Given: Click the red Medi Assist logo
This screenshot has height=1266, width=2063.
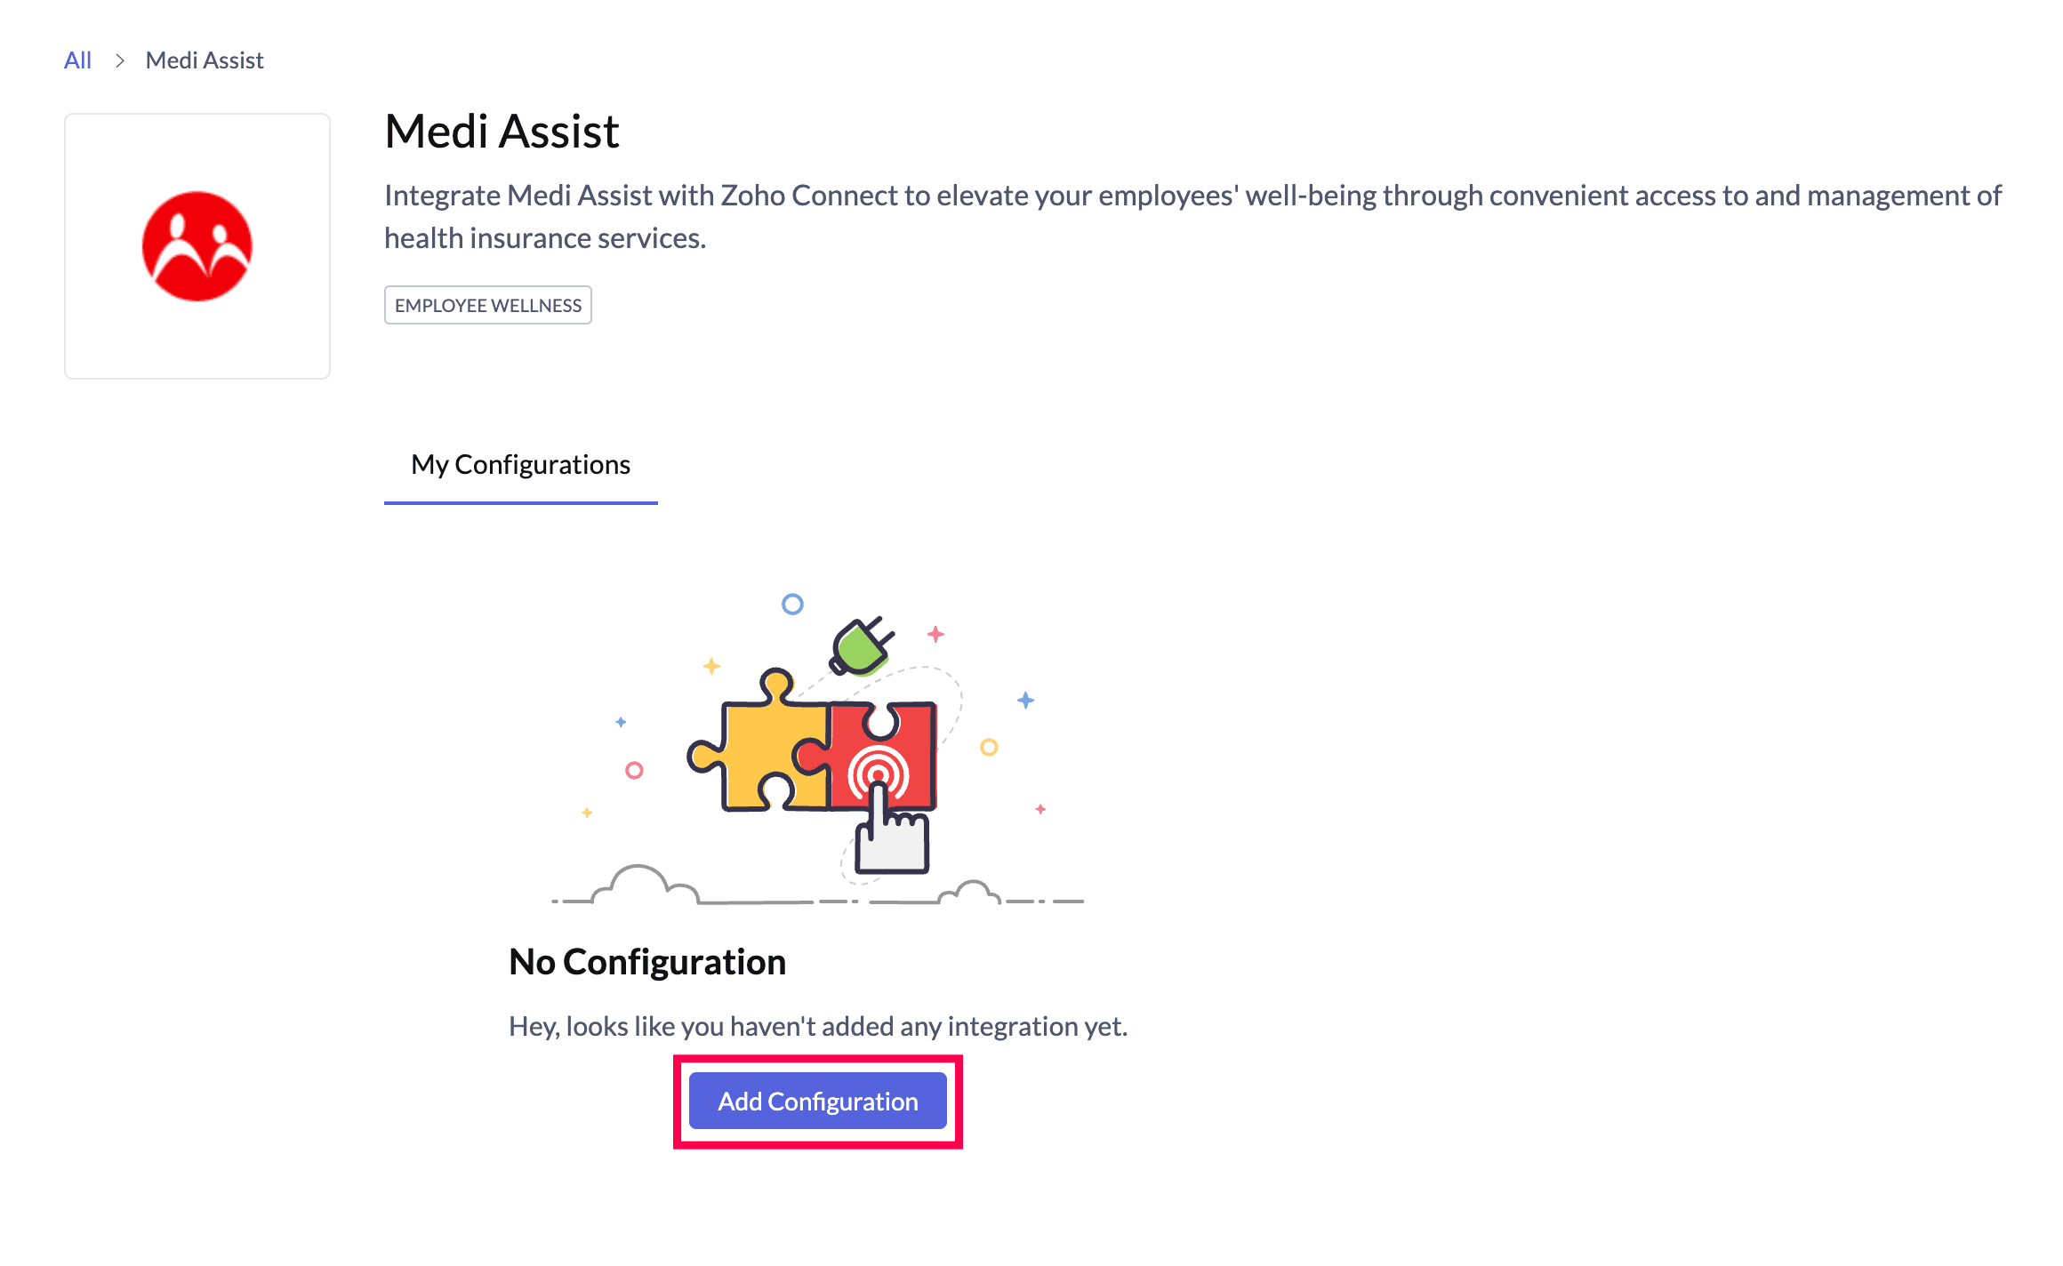Looking at the screenshot, I should [197, 246].
